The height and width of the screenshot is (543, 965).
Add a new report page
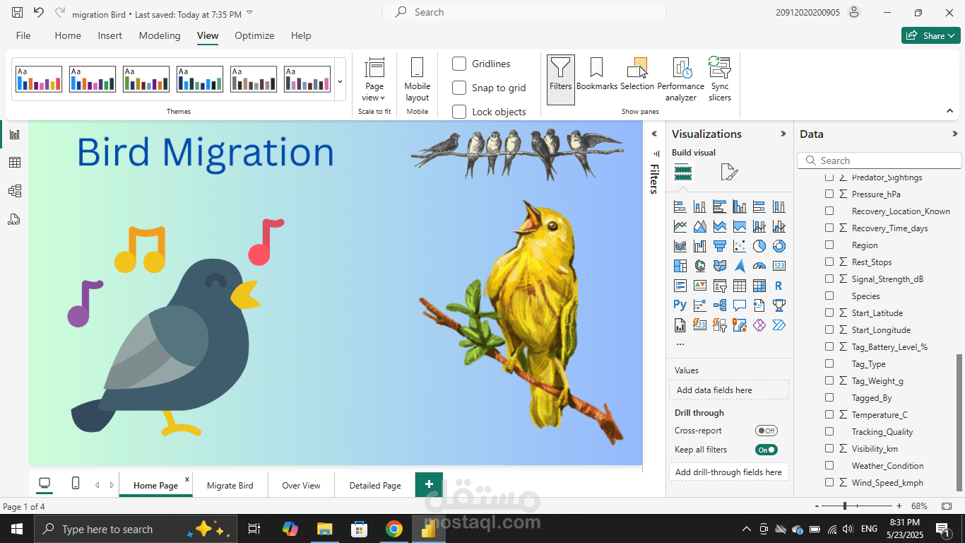pyautogui.click(x=429, y=484)
